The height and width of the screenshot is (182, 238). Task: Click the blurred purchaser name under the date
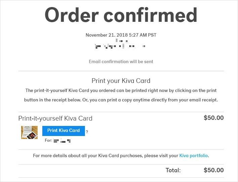pyautogui.click(x=122, y=41)
